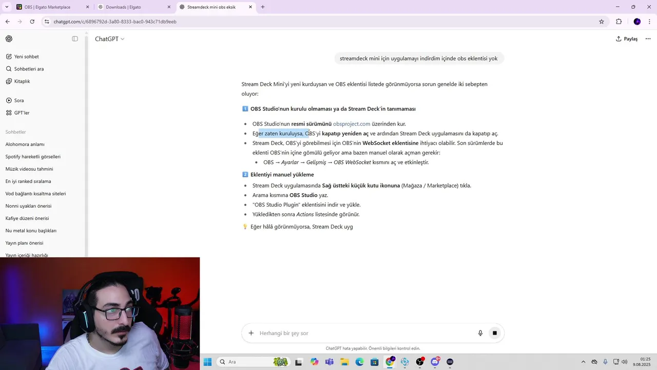Open chat "Müzik videosu tahmini"
The height and width of the screenshot is (370, 657).
click(x=29, y=169)
